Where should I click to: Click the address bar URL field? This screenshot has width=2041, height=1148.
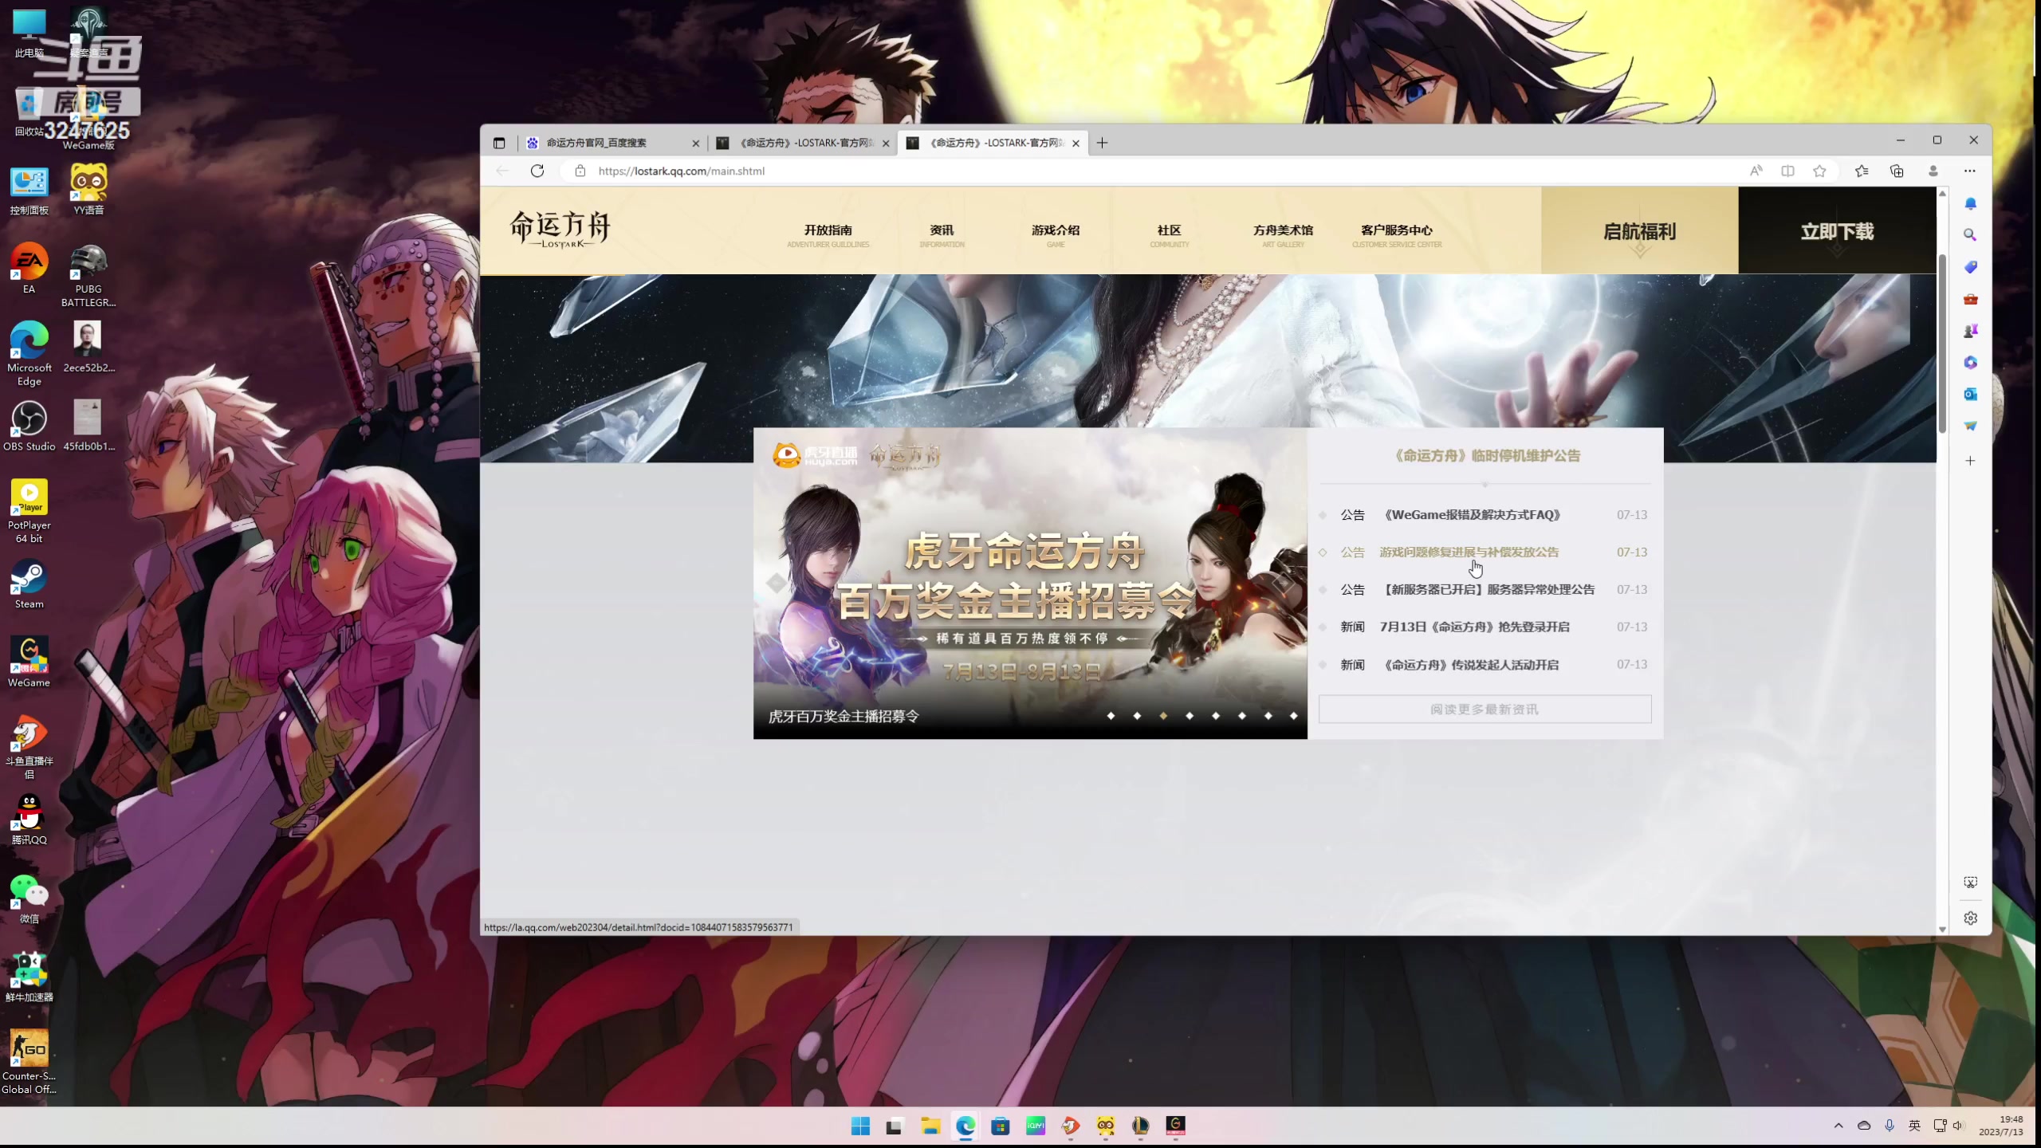1156,171
